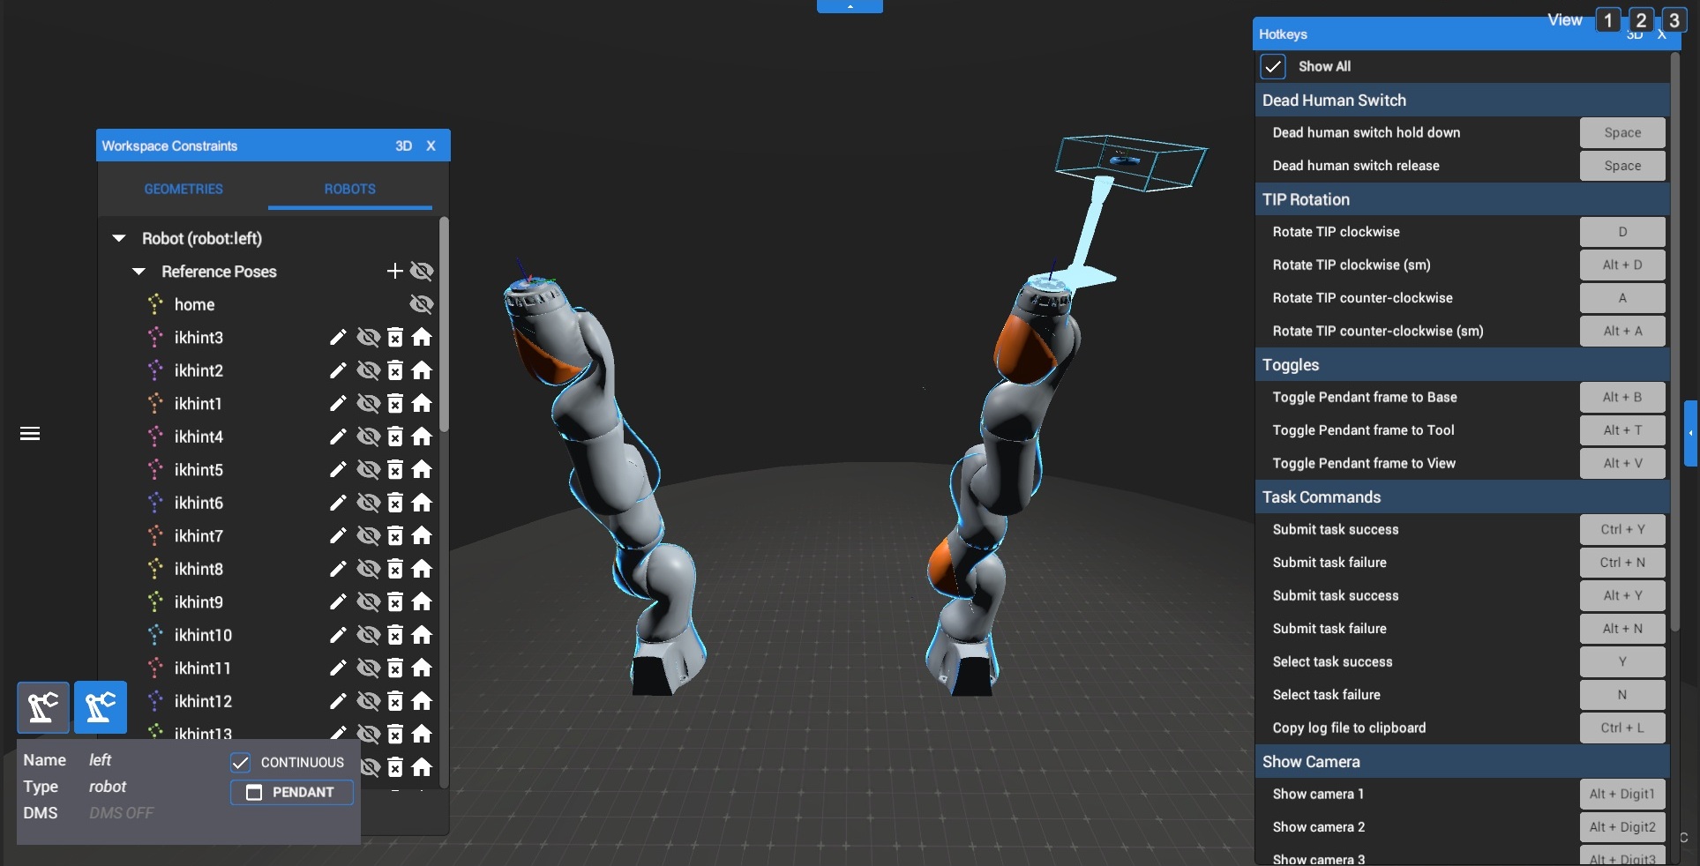Close the Workspace Constraints panel
The image size is (1700, 866).
point(431,146)
